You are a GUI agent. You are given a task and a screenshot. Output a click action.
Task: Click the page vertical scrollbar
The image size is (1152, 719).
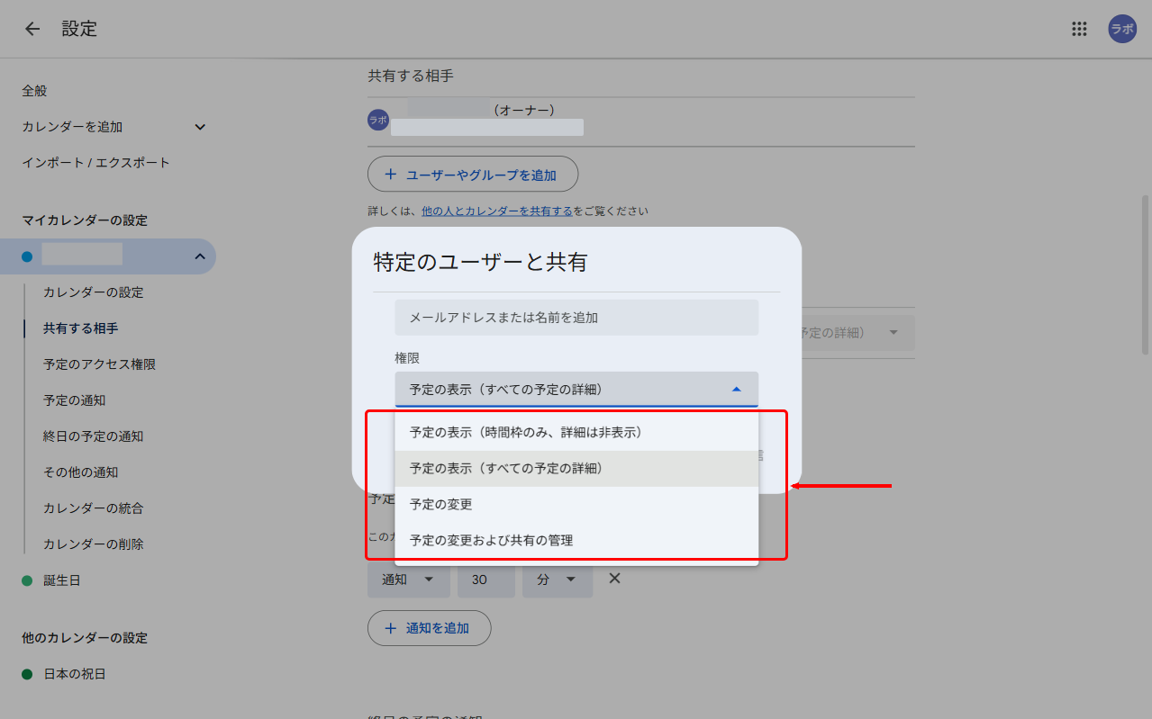(x=1145, y=274)
